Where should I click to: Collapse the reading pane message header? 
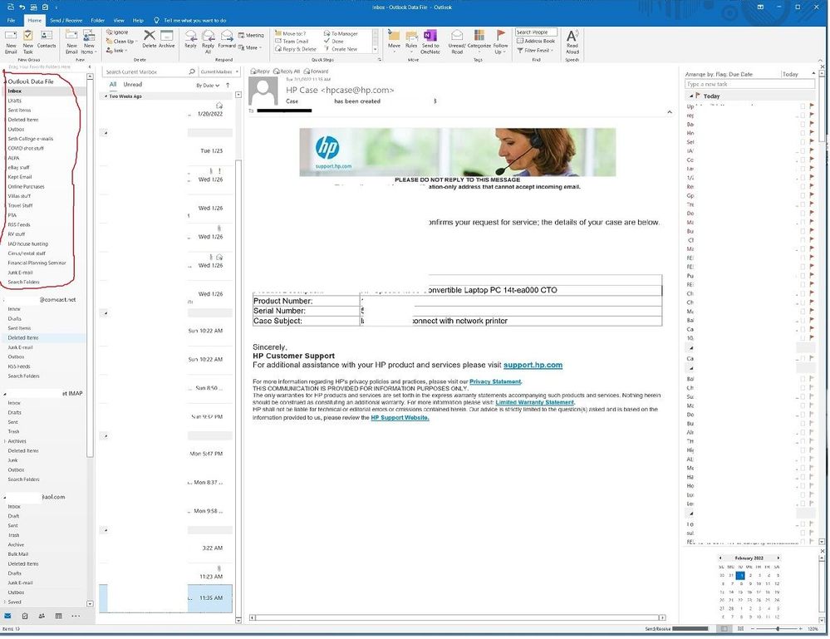pos(670,111)
